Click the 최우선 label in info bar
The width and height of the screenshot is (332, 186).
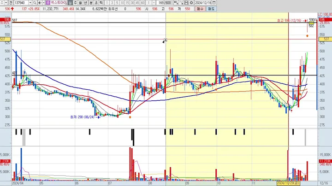tap(113, 9)
